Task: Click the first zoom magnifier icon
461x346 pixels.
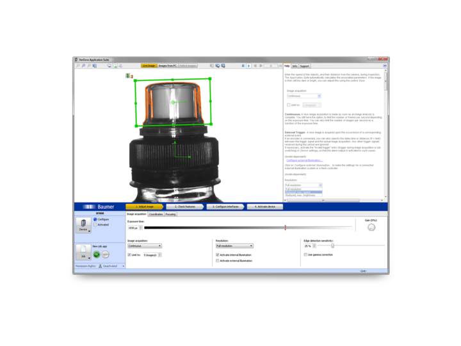Action: [77, 65]
